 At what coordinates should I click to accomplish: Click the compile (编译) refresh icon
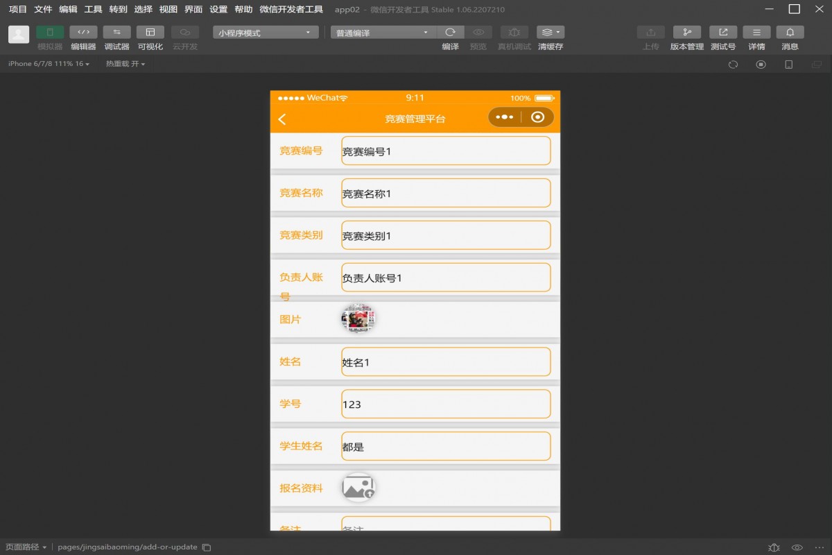450,33
